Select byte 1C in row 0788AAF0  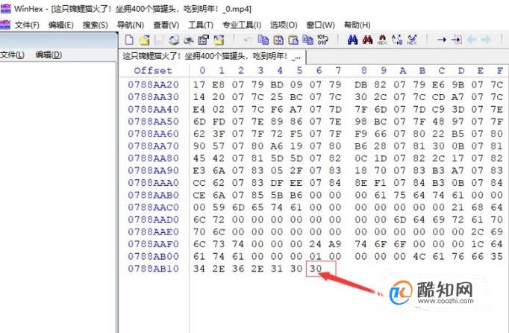point(477,244)
